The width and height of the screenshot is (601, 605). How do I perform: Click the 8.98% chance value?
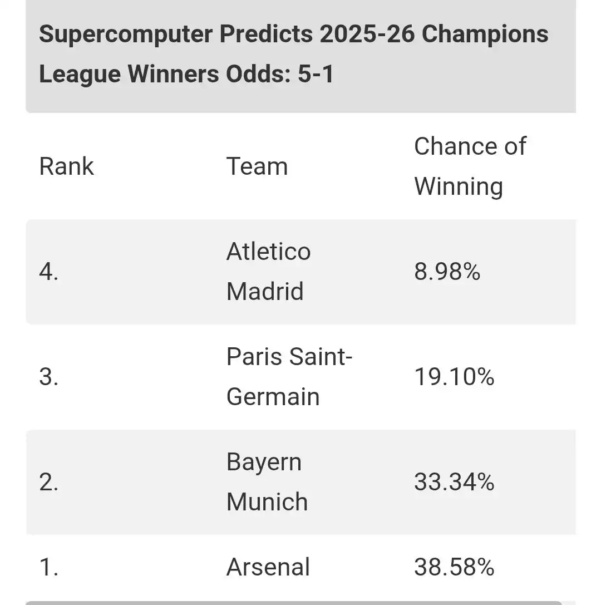[x=447, y=272]
